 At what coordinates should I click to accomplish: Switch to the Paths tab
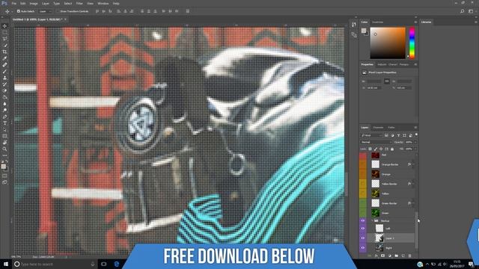(x=391, y=128)
